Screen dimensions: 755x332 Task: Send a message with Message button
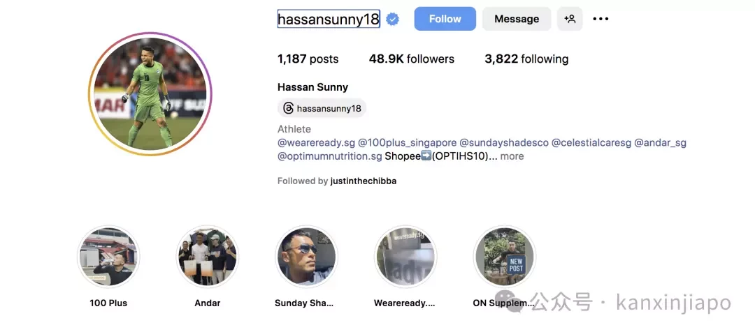tap(517, 20)
